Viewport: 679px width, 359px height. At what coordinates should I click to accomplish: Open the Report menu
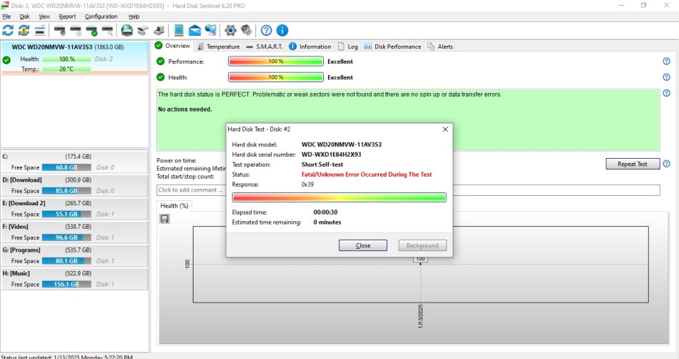(67, 16)
